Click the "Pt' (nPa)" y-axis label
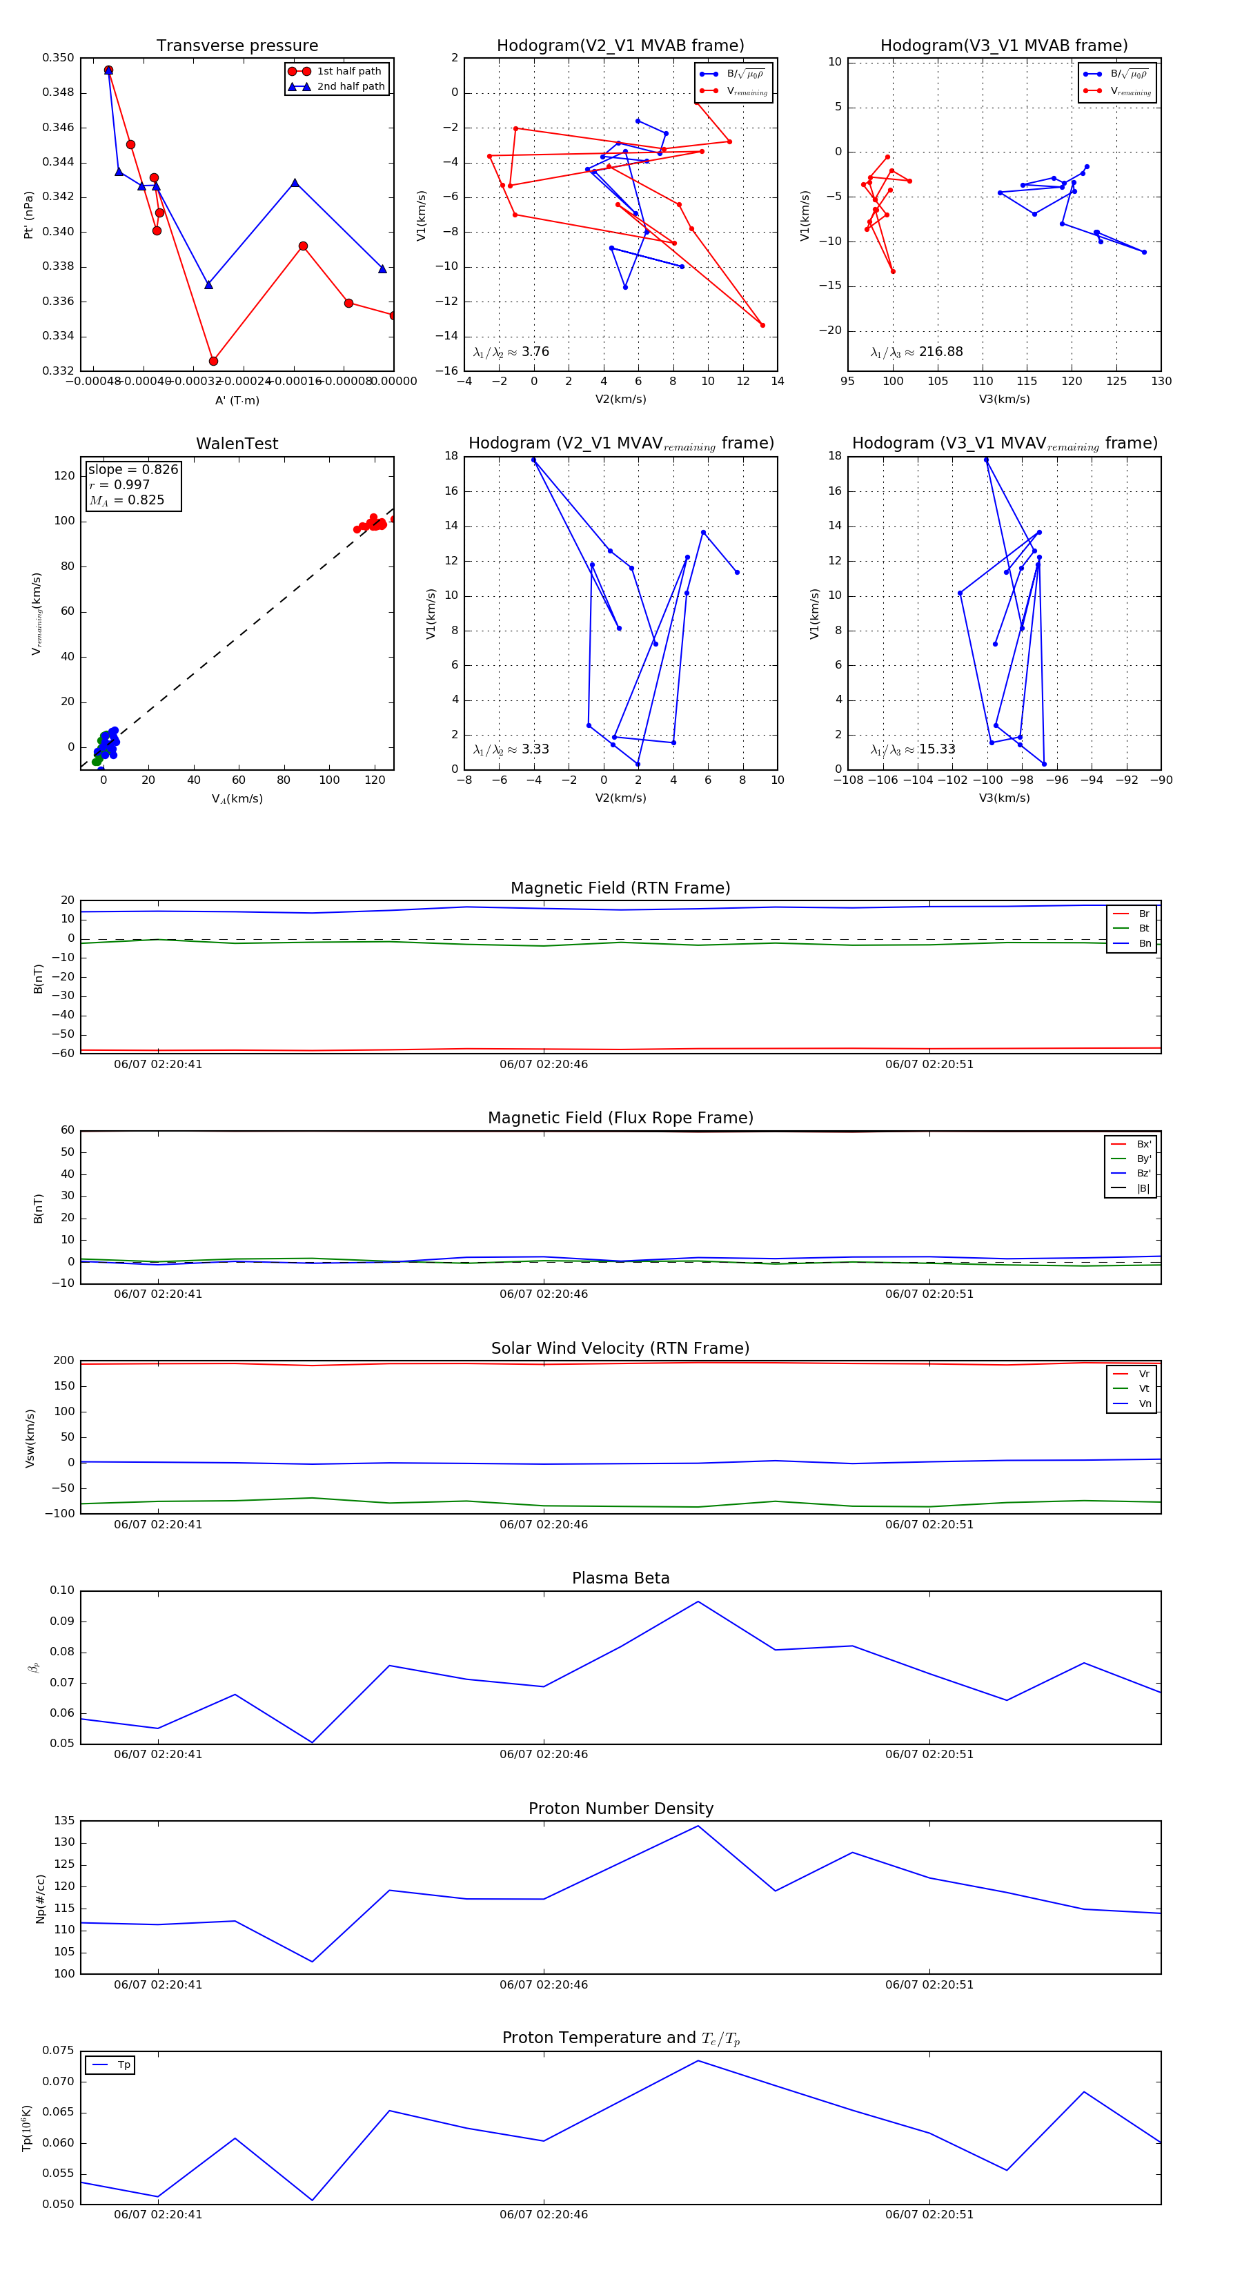The width and height of the screenshot is (1242, 2277). [28, 215]
